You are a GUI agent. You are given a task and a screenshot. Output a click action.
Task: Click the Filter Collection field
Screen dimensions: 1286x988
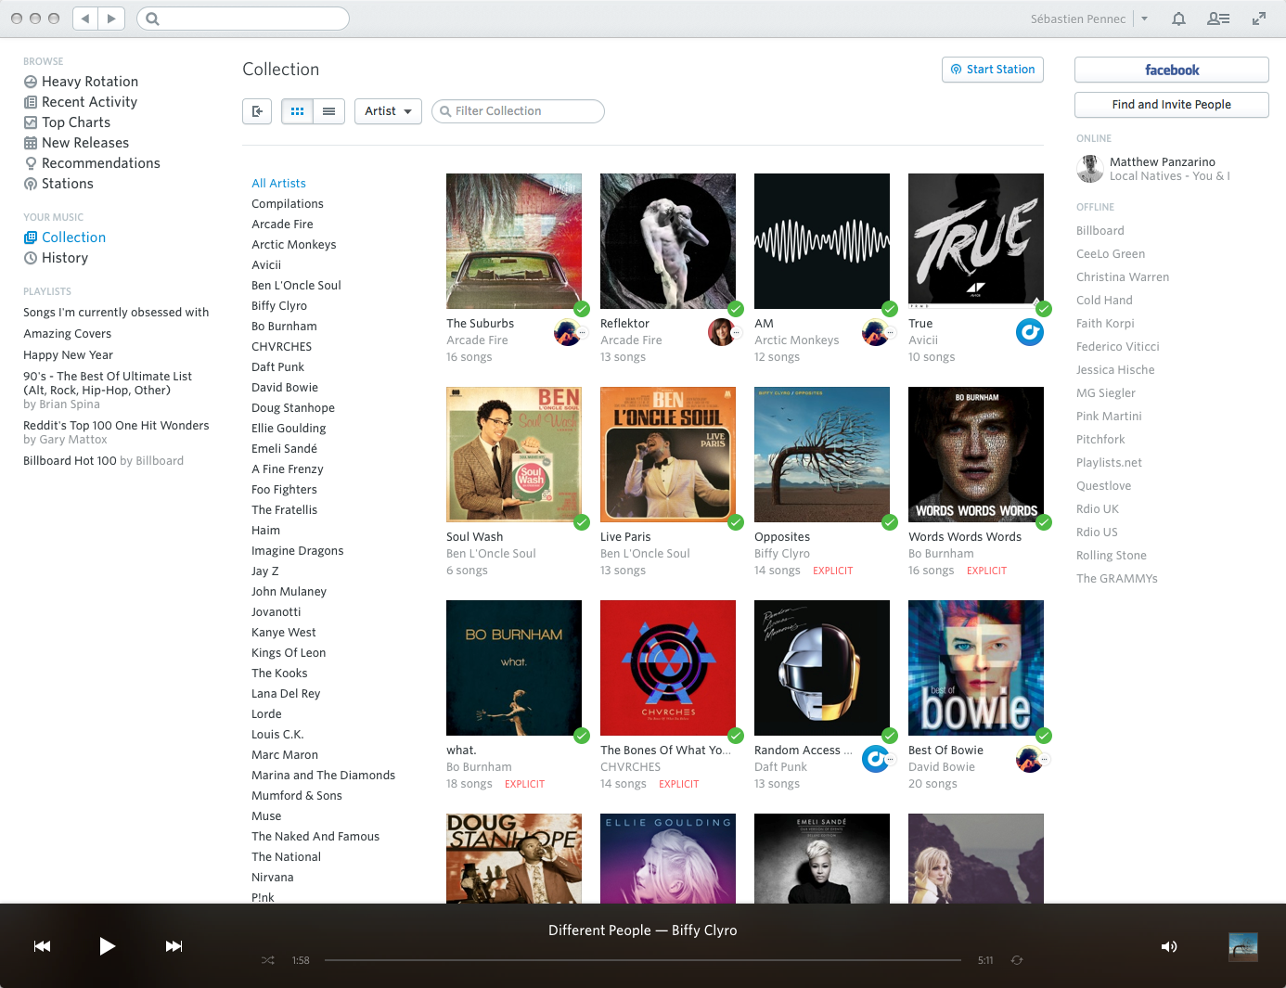tap(518, 111)
